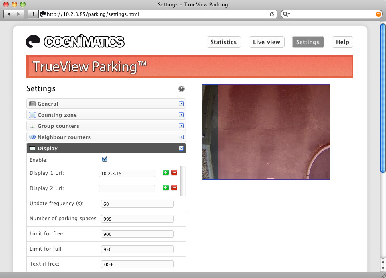Click the Display section monitor icon
The height and width of the screenshot is (278, 386).
(32, 148)
